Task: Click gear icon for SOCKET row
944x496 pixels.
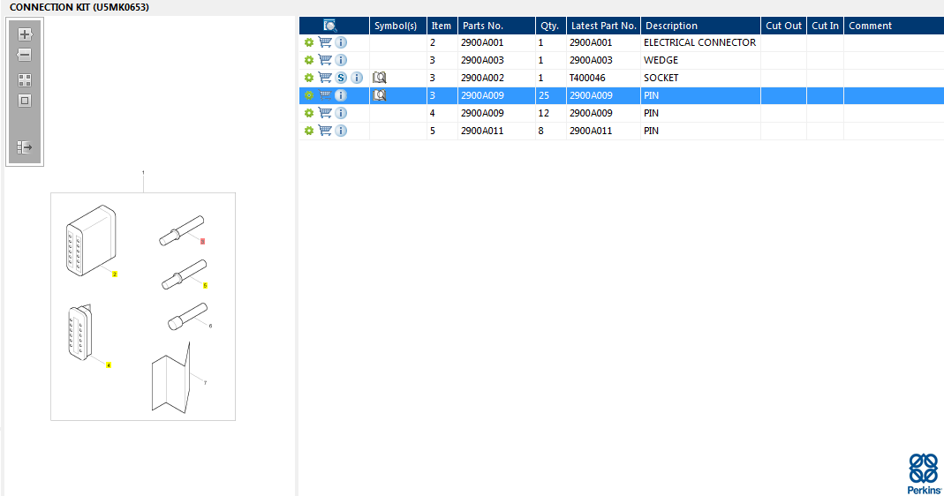Action: pyautogui.click(x=309, y=78)
